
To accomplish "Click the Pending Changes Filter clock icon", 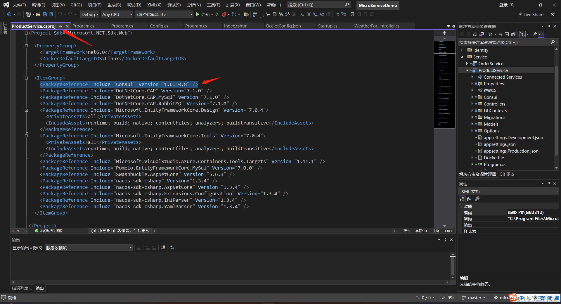I will [x=491, y=34].
